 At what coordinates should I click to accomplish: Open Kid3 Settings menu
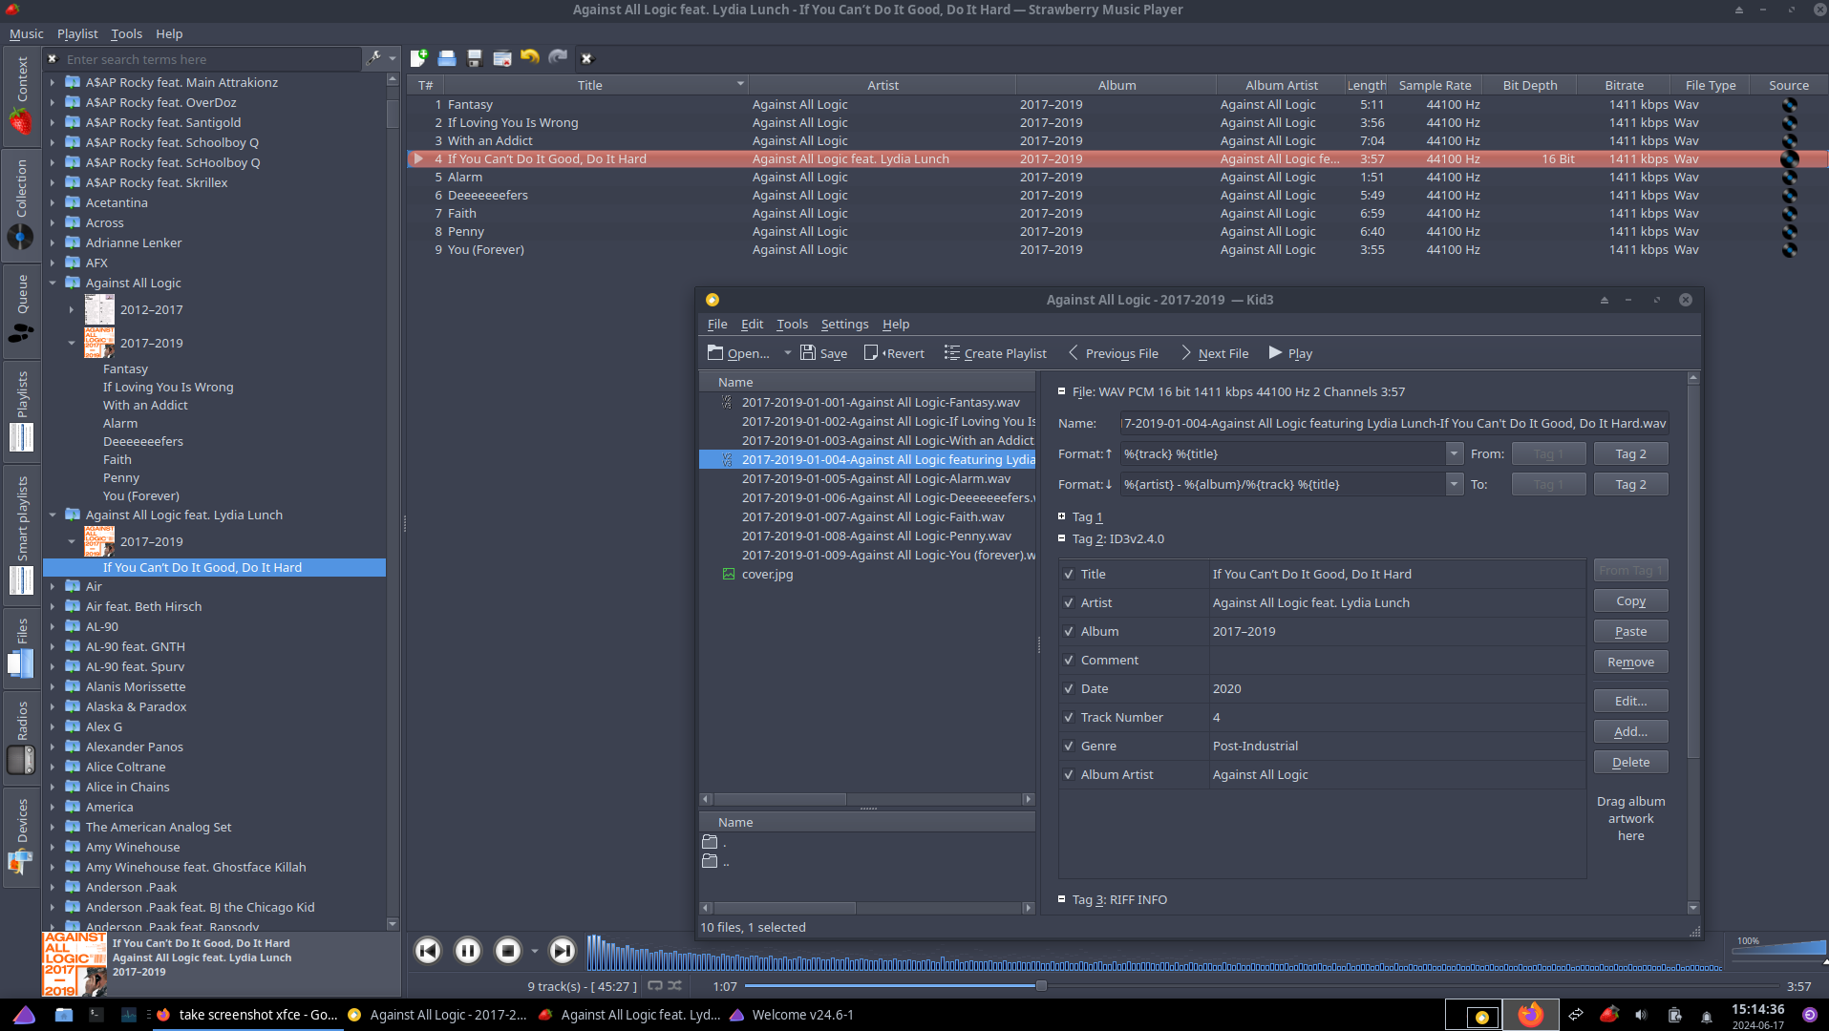pyautogui.click(x=844, y=325)
